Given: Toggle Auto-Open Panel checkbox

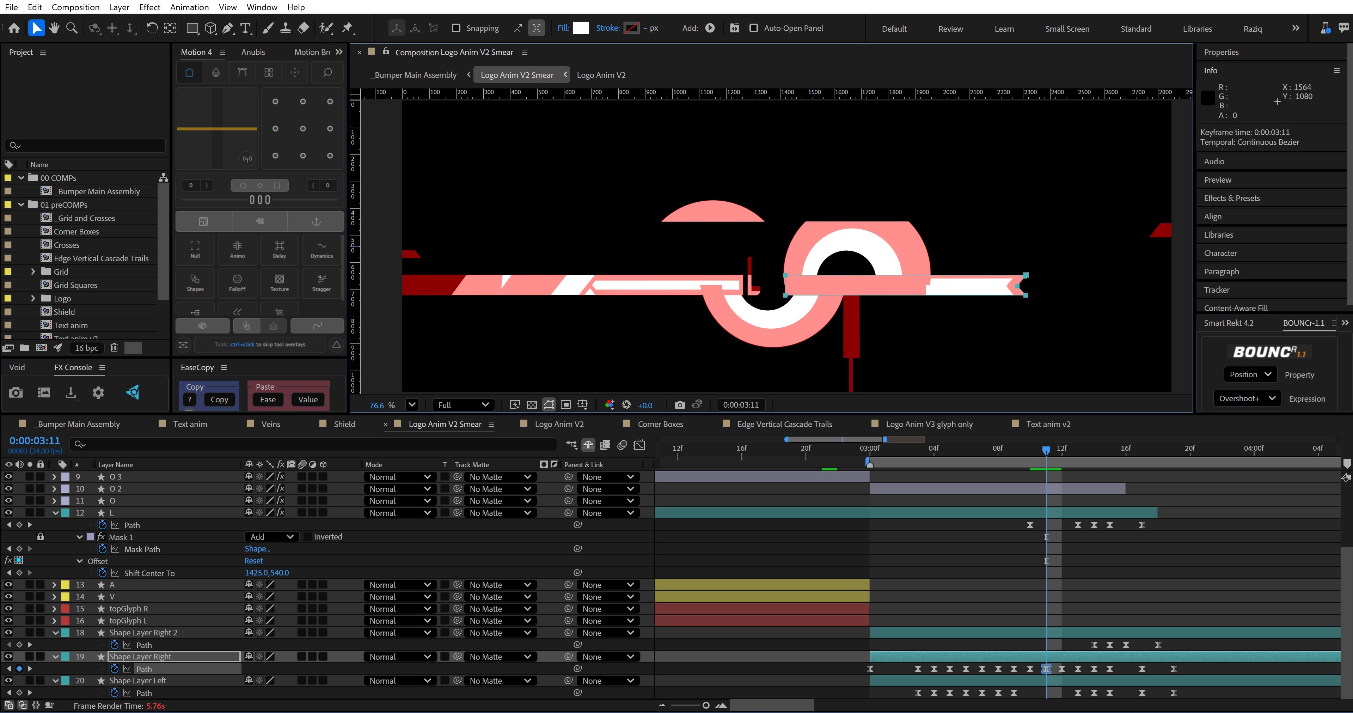Looking at the screenshot, I should (x=753, y=28).
